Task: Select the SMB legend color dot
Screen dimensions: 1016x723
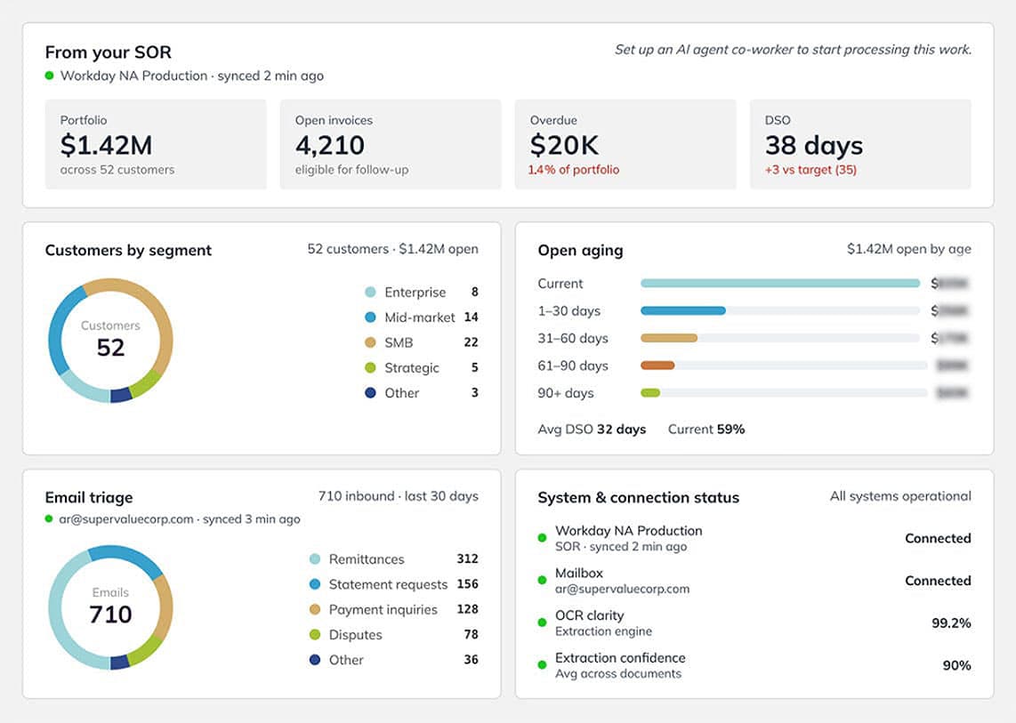Action: [370, 342]
